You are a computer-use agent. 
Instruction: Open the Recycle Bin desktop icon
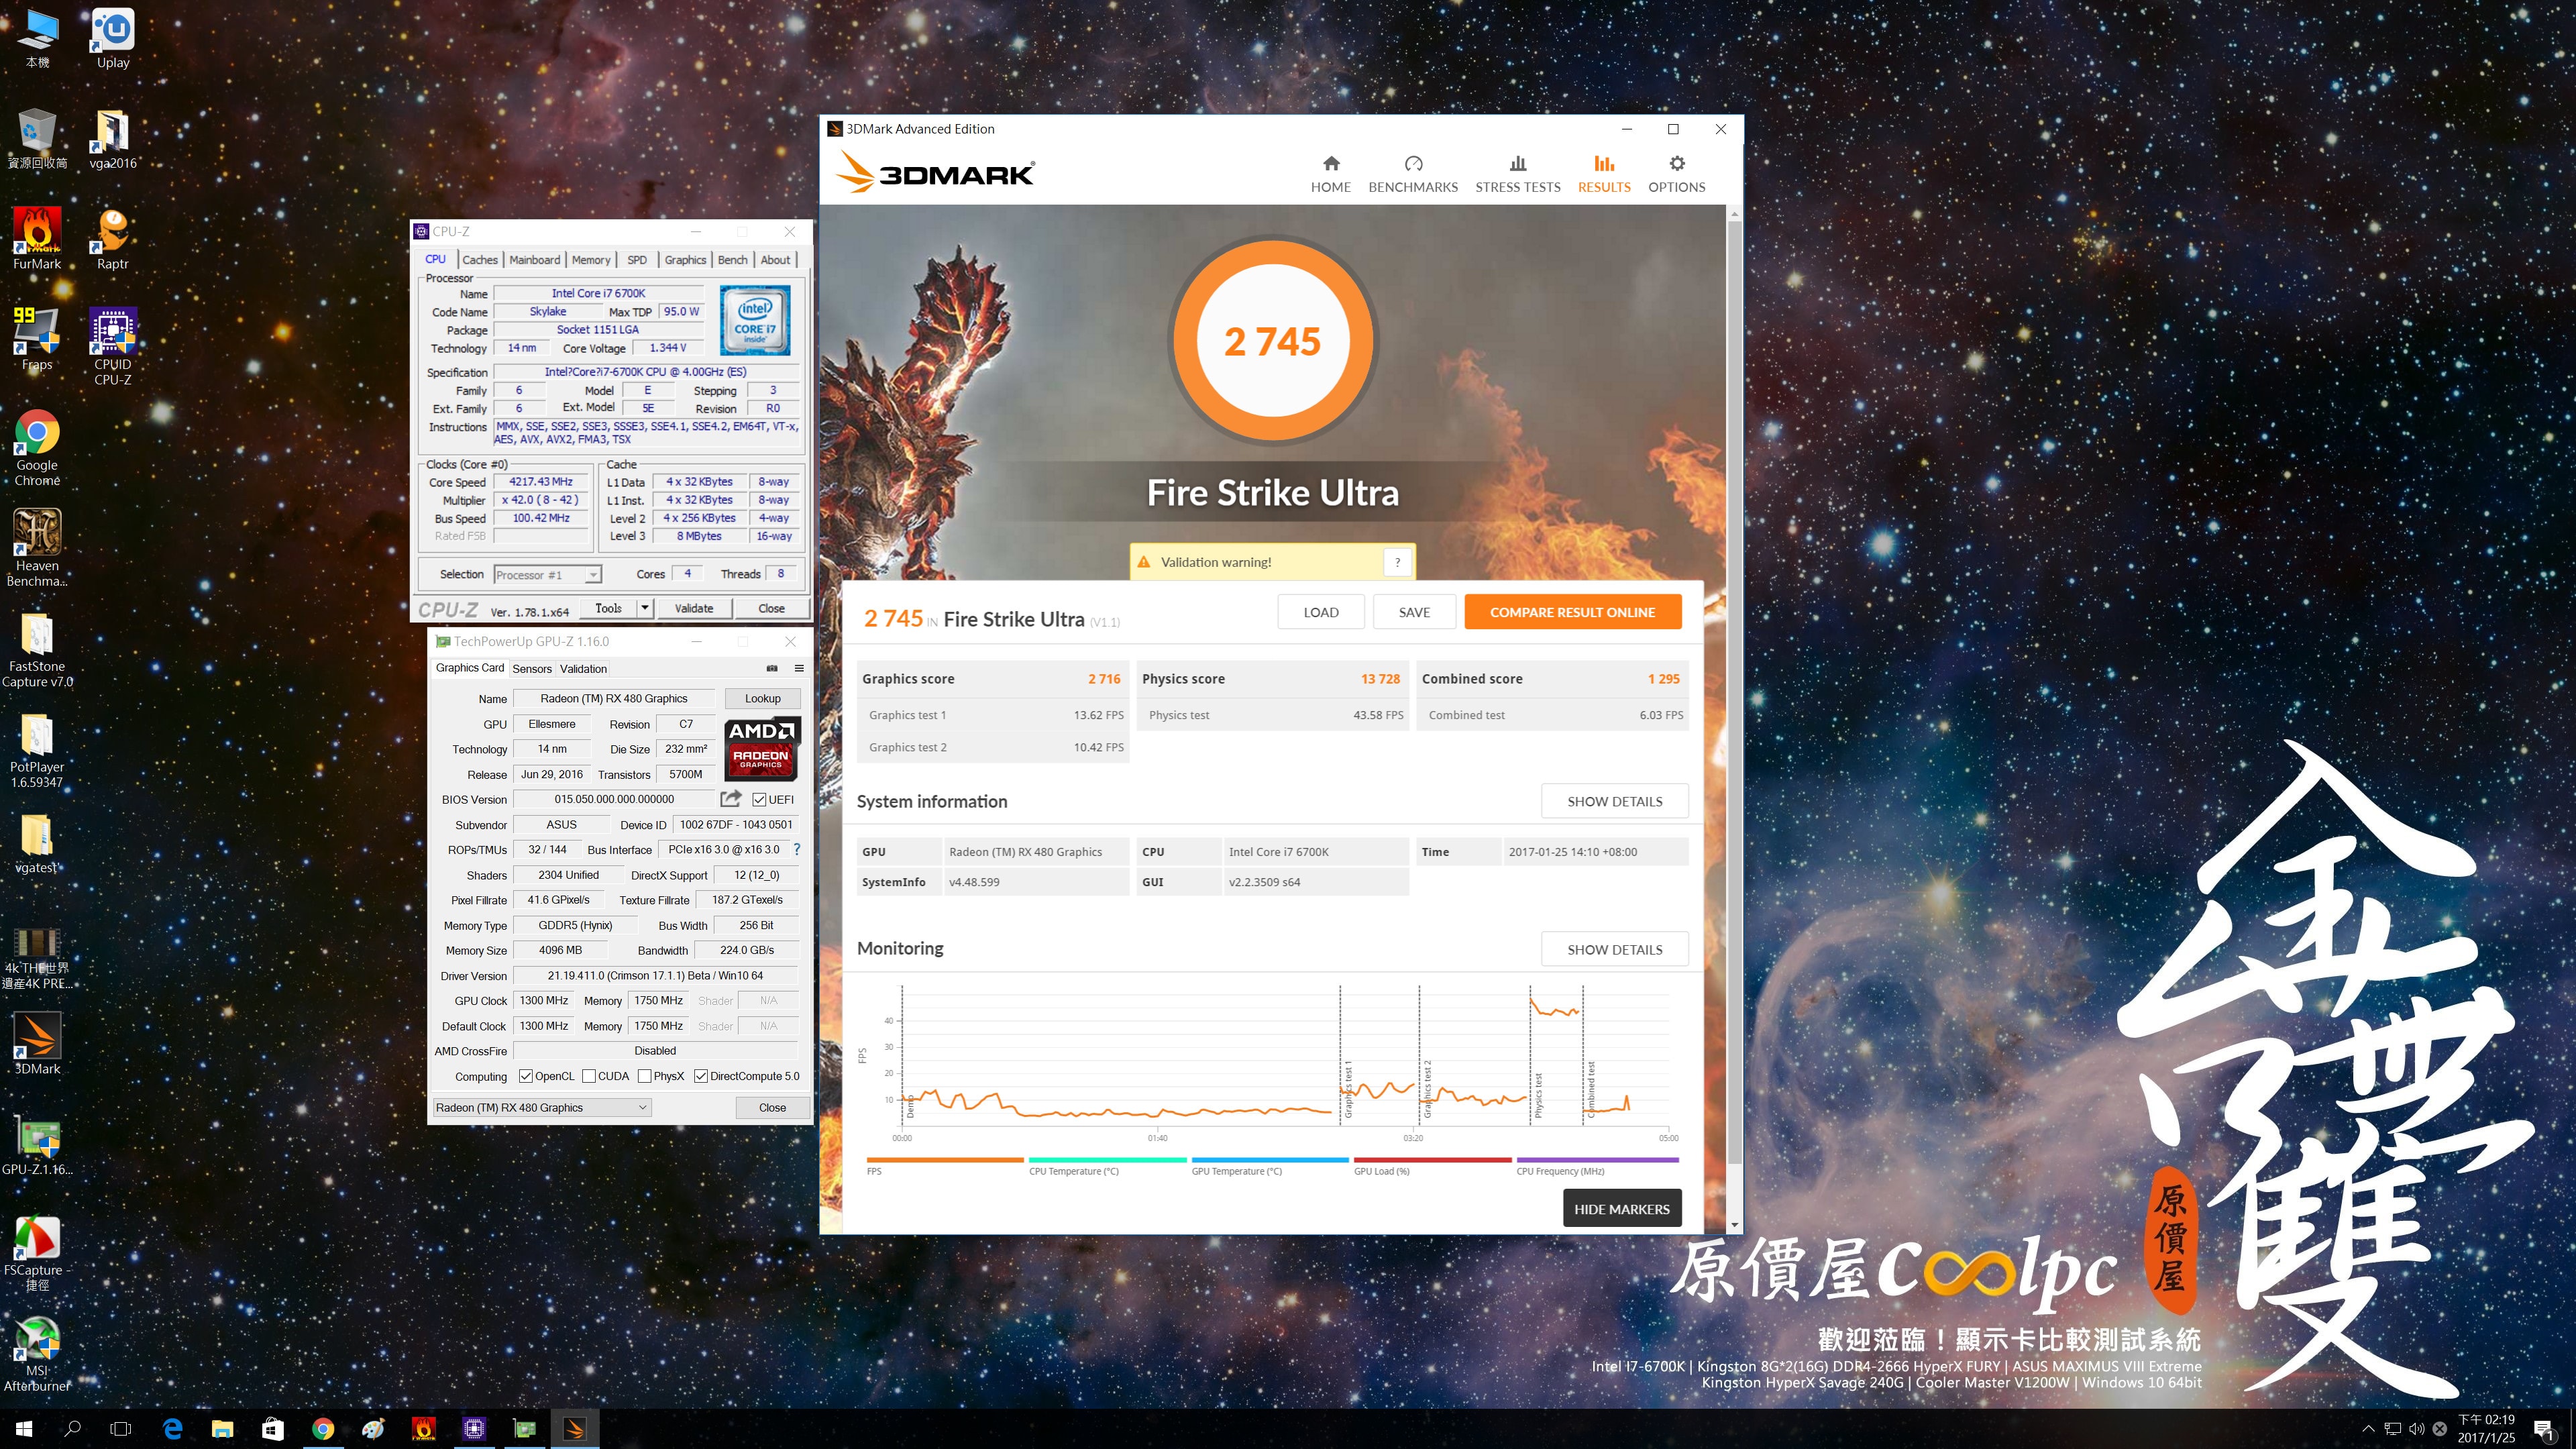coord(37,138)
